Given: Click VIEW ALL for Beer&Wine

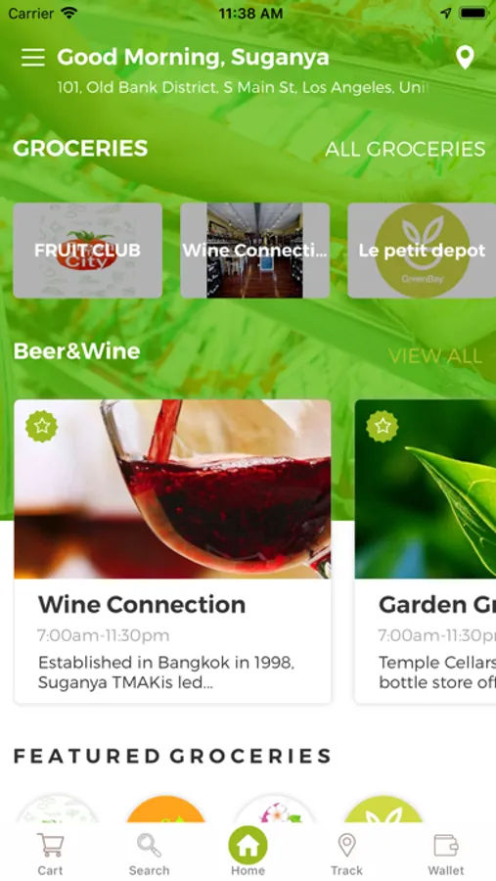Looking at the screenshot, I should coord(435,355).
